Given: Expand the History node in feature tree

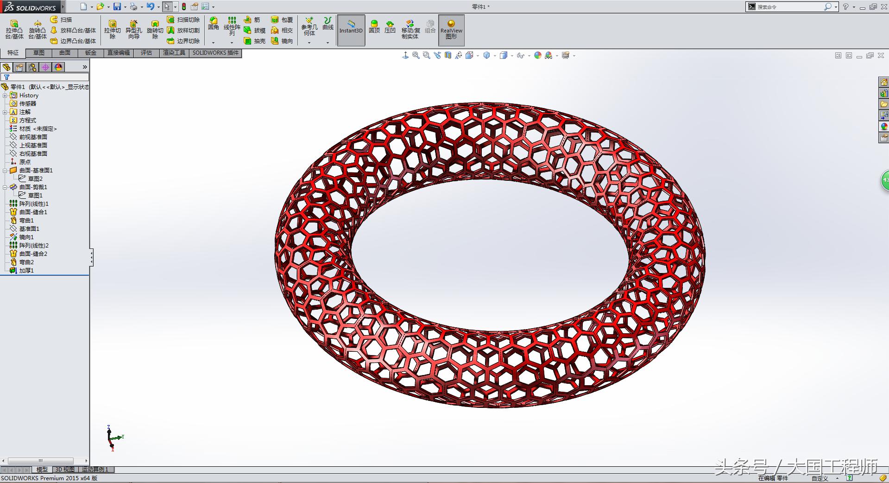Looking at the screenshot, I should [5, 95].
